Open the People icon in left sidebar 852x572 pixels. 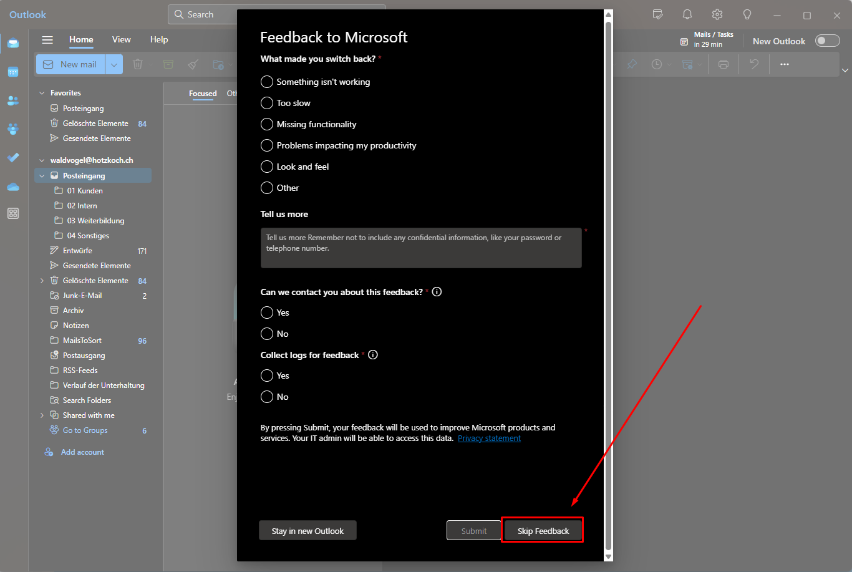[x=13, y=100]
